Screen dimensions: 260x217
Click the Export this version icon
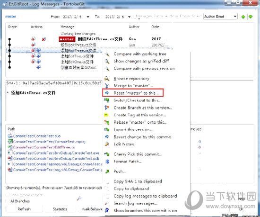(x=107, y=130)
